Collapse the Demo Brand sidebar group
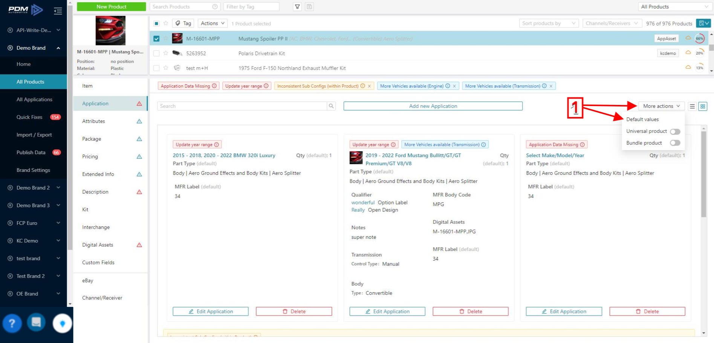The width and height of the screenshot is (714, 343). [x=58, y=48]
